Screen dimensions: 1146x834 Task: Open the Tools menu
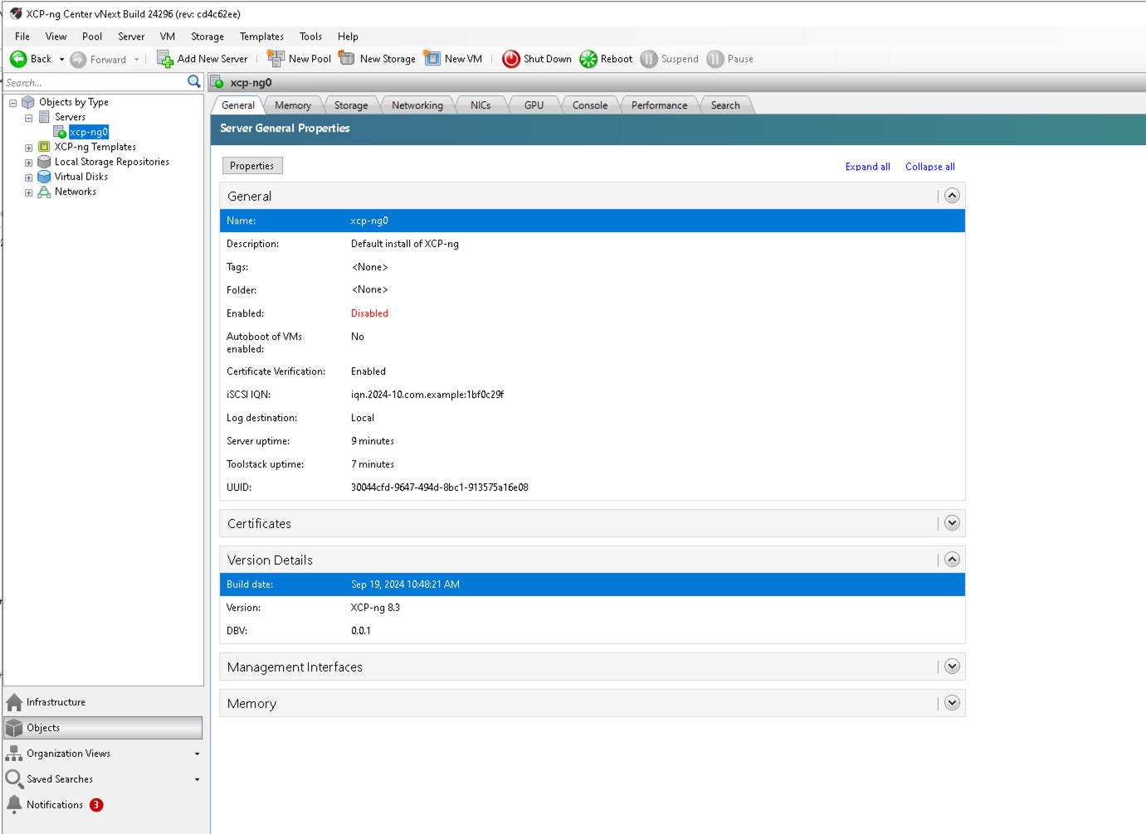pos(310,36)
